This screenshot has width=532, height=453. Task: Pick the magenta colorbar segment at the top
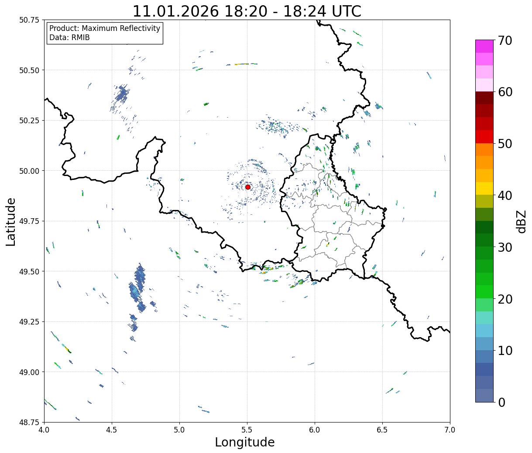pos(484,46)
